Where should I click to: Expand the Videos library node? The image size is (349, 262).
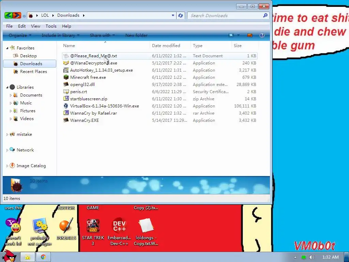click(x=11, y=118)
